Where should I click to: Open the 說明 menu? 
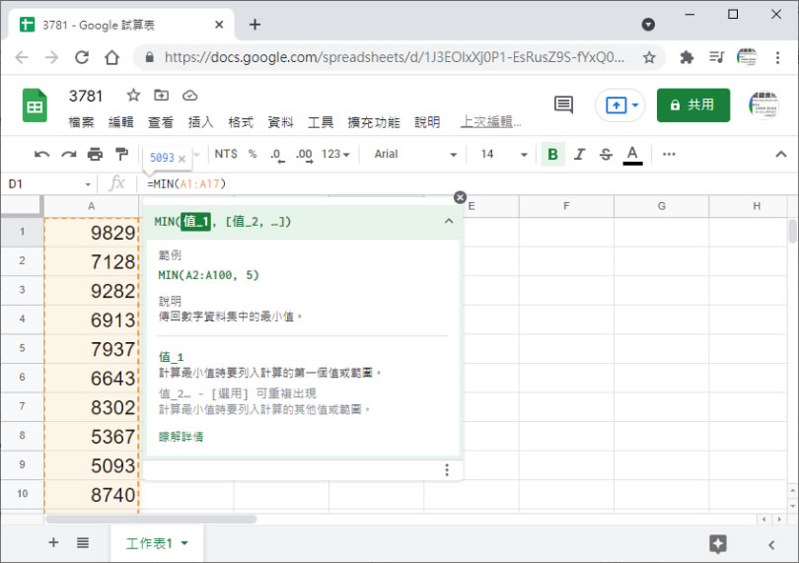coord(427,122)
